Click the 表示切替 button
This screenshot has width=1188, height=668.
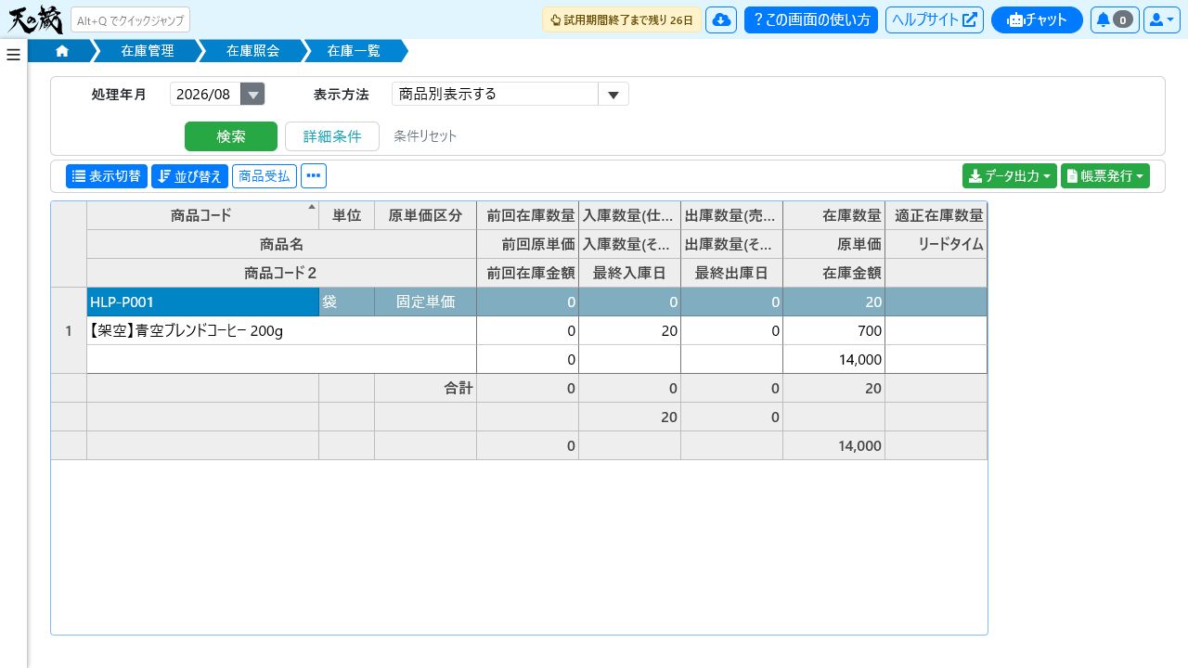(x=107, y=176)
